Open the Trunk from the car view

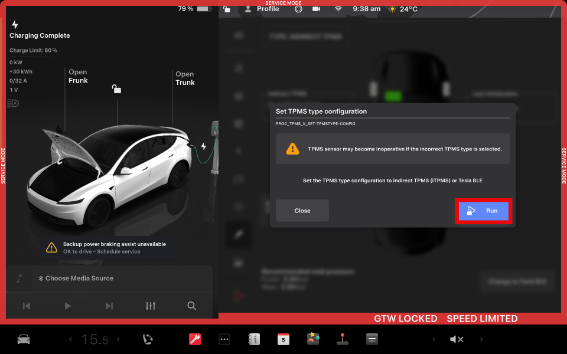(185, 78)
